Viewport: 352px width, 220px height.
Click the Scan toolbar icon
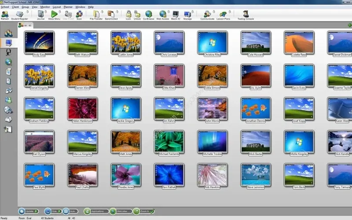(79, 14)
